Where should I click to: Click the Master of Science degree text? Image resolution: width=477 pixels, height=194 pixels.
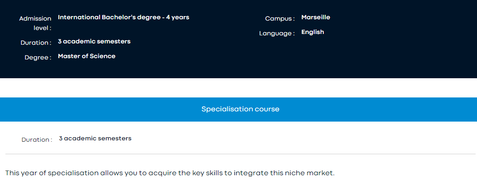click(x=87, y=56)
